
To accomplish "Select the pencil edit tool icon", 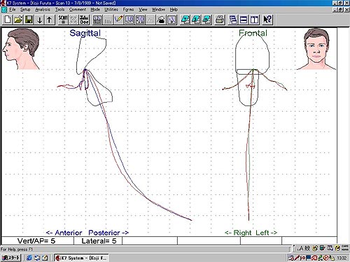I will (119, 20).
